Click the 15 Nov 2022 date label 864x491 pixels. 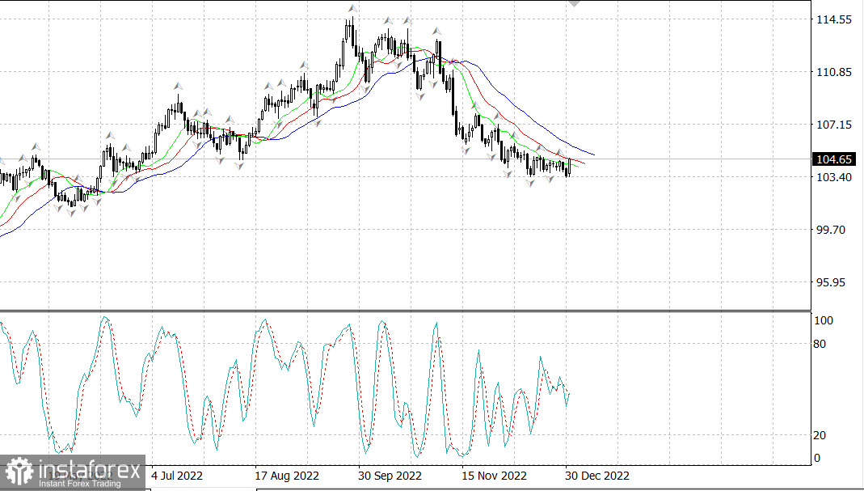[495, 475]
